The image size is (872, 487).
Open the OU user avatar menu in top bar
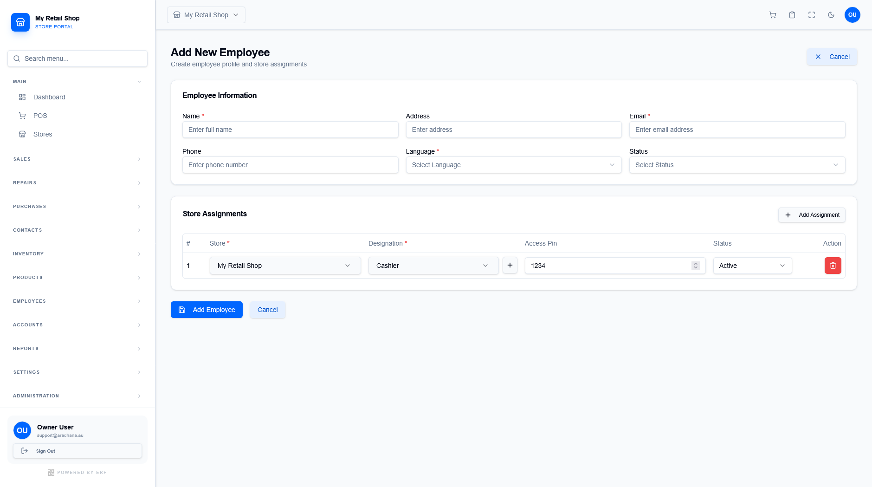pos(853,15)
